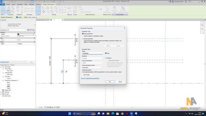Screen dimensions: 206x116
Task: Click Cancel in Parameter Properties dialog
Action: 120,82
